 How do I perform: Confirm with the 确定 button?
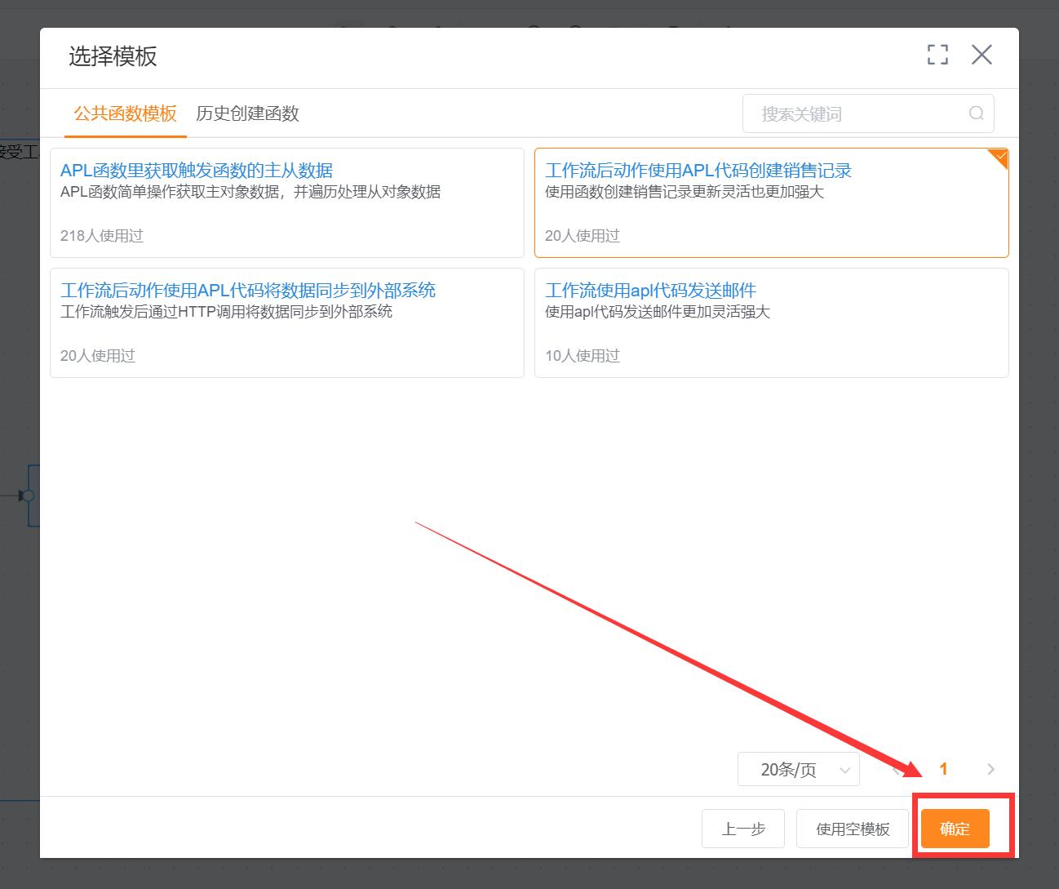[955, 829]
